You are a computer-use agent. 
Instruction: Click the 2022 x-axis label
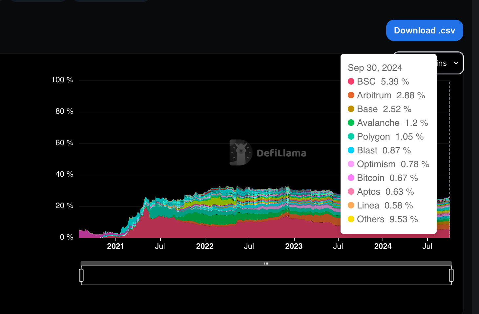(x=205, y=246)
